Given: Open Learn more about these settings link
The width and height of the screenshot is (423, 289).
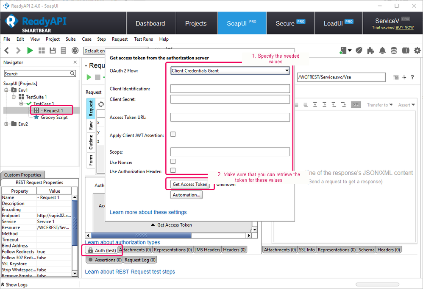Looking at the screenshot, I should (x=148, y=212).
